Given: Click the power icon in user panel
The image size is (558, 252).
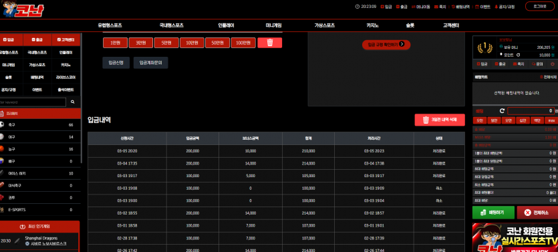Looking at the screenshot, I should click(553, 64).
